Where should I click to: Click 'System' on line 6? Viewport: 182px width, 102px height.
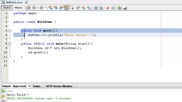[x=34, y=35]
